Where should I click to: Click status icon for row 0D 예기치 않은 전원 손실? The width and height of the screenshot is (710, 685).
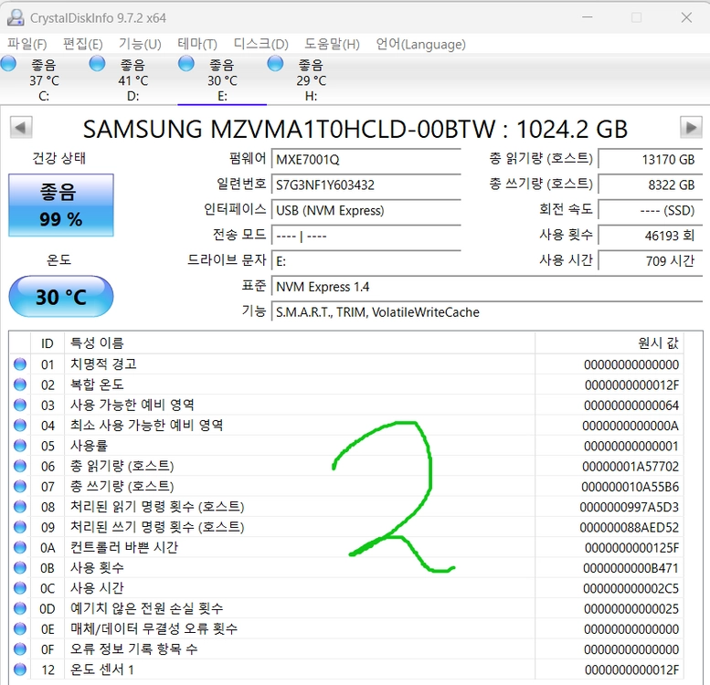coord(20,608)
